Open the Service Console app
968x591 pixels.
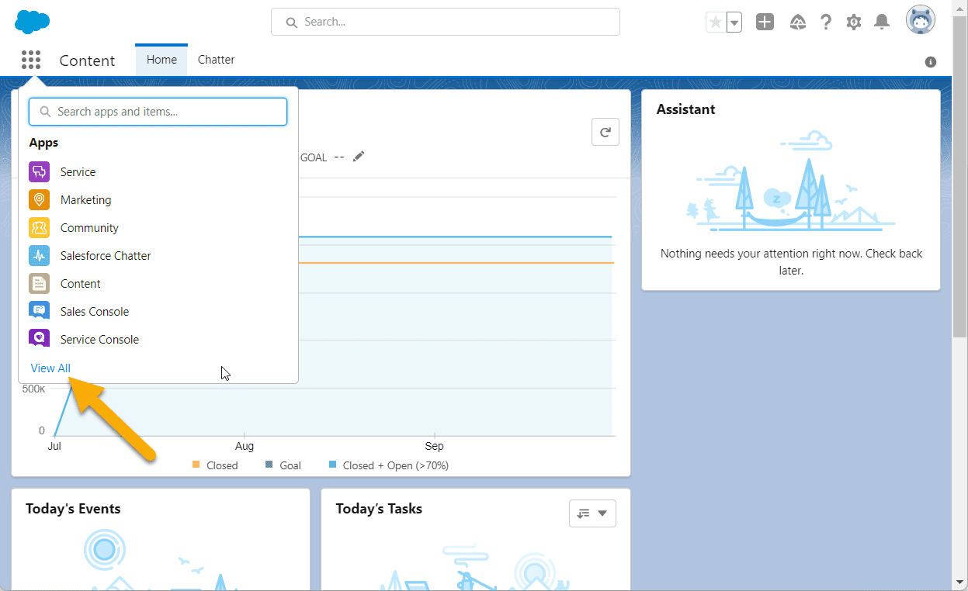point(99,339)
